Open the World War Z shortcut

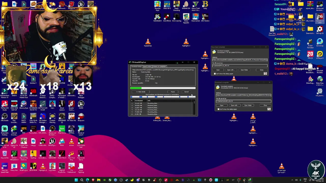[62, 154]
